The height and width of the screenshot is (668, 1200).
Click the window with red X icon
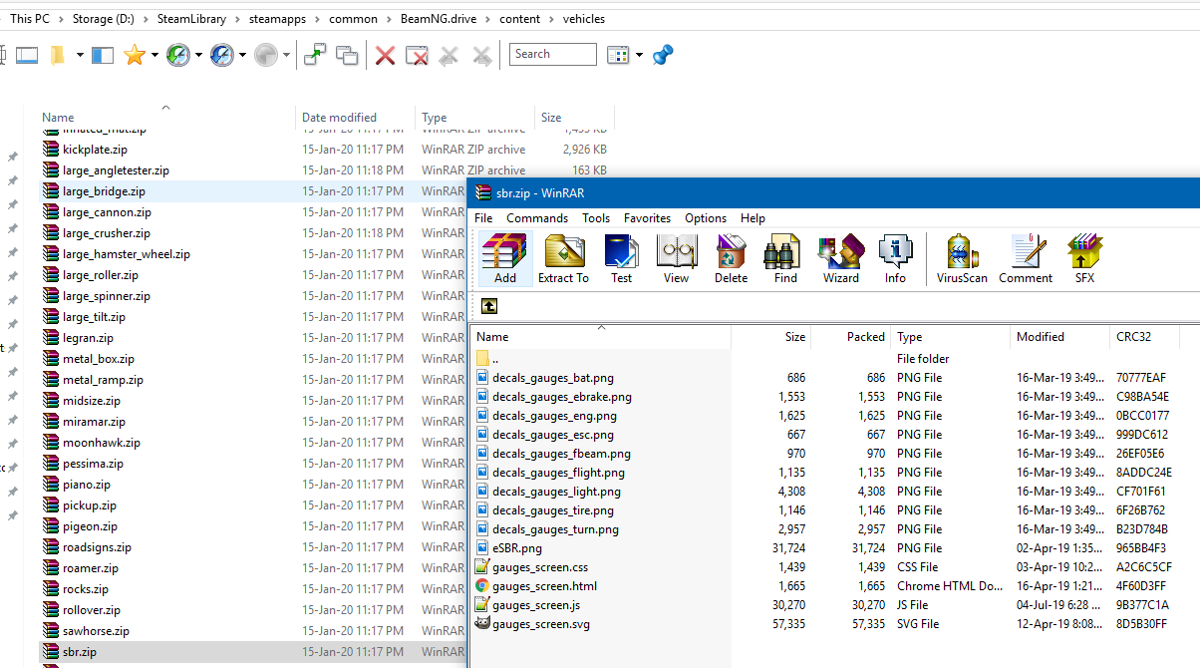[418, 55]
